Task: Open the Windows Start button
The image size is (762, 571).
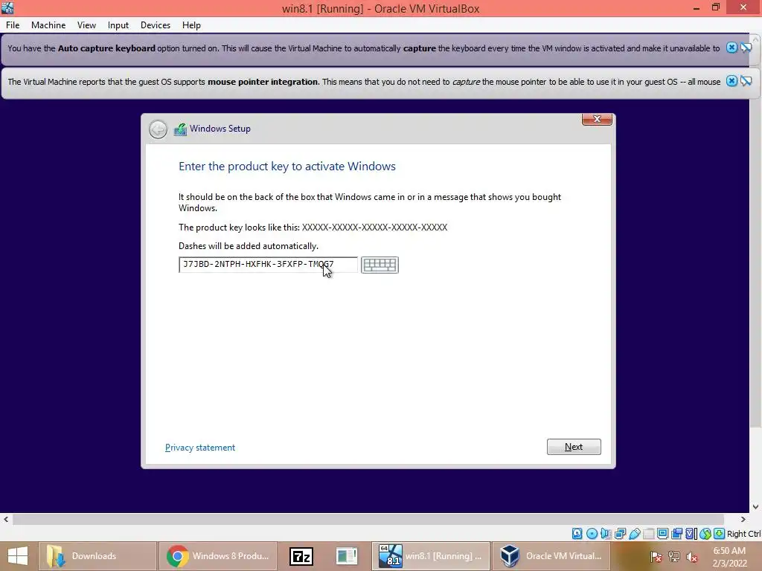Action: coord(18,556)
